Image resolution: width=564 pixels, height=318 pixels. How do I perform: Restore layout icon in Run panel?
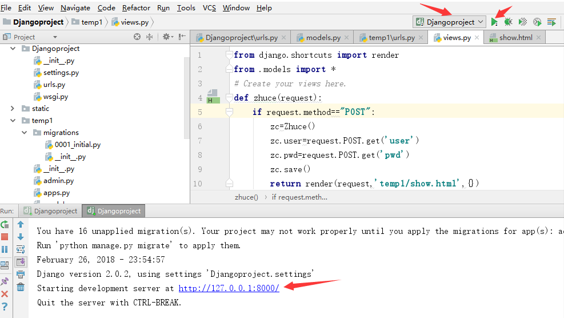pos(5,265)
